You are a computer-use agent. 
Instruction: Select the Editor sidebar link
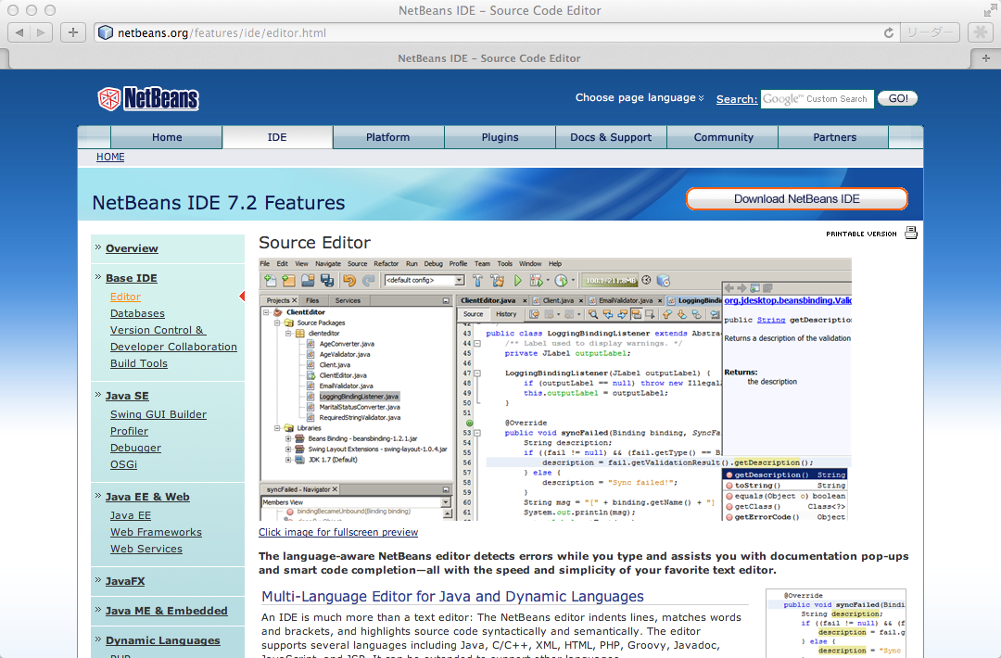tap(125, 297)
